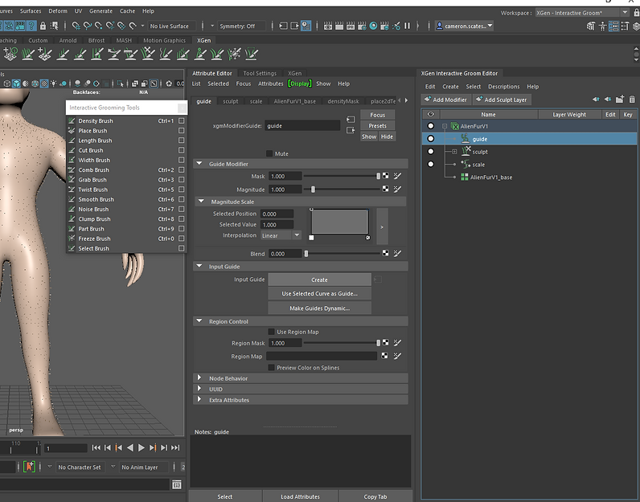Click Mask slider handle
The width and height of the screenshot is (640, 502).
pyautogui.click(x=379, y=176)
